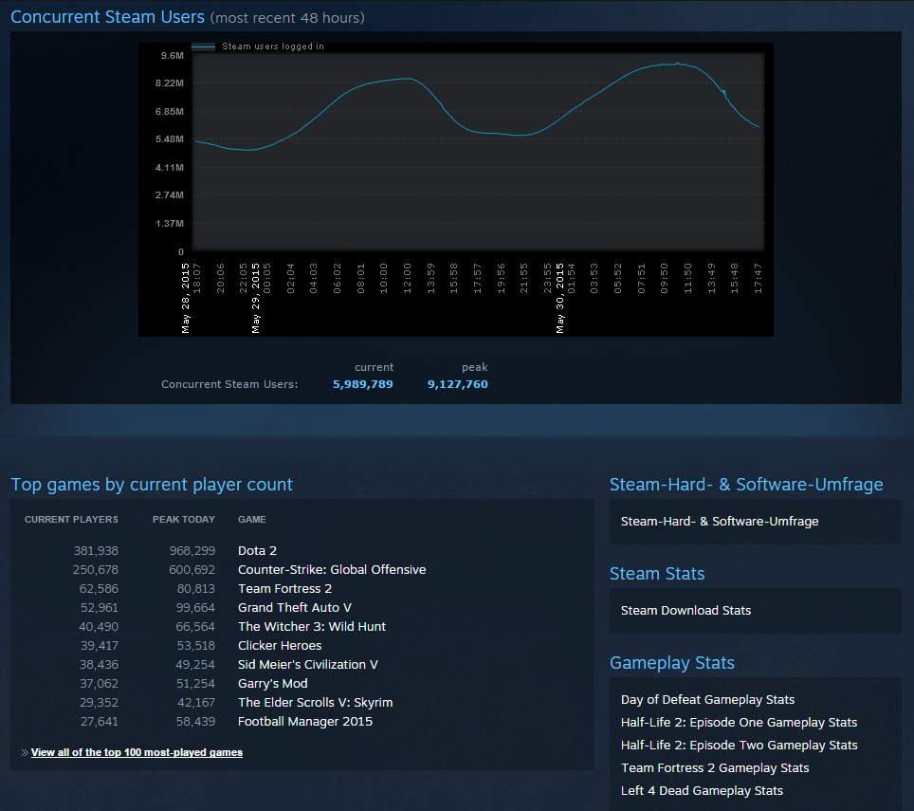
Task: Open Sid Meier's Civilization V entry
Action: 308,664
